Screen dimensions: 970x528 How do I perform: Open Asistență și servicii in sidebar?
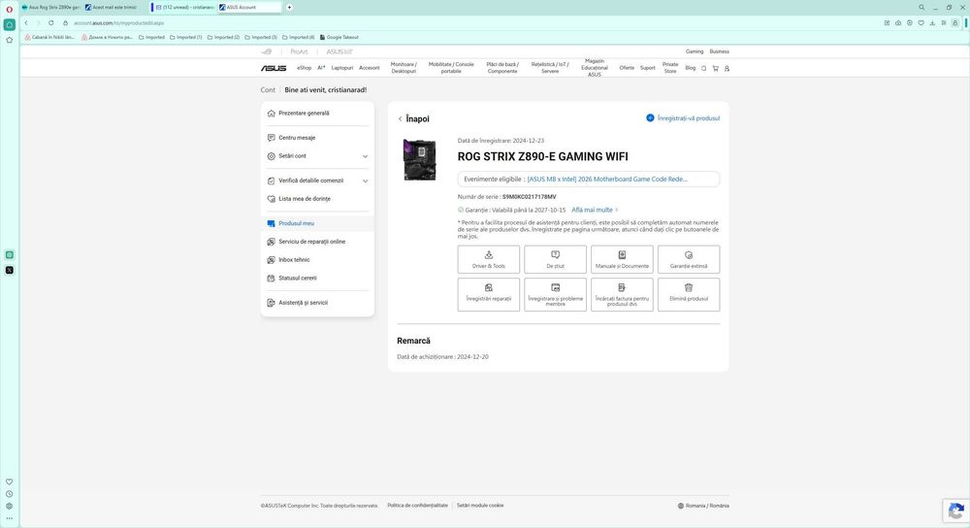303,303
